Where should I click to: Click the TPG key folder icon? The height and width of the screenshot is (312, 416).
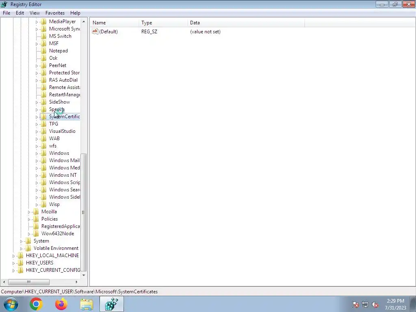pos(44,124)
